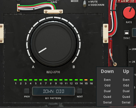Select Even under the Down column
136x108 pixels.
(107, 80)
